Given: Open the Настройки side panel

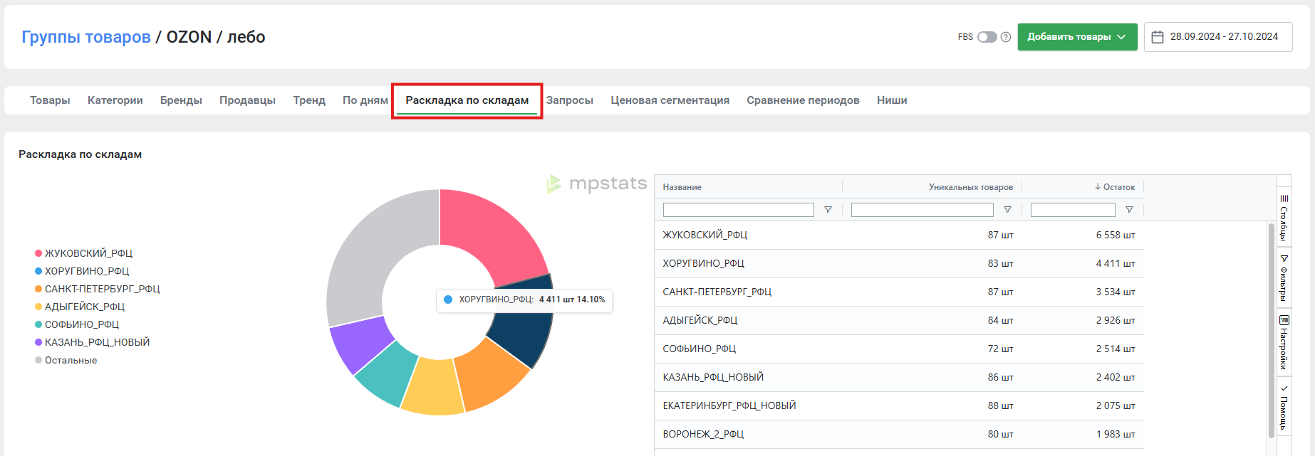Looking at the screenshot, I should click(1284, 342).
